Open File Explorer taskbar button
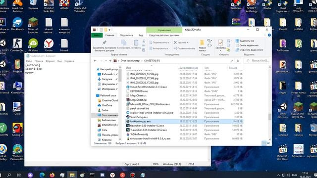 (72, 175)
